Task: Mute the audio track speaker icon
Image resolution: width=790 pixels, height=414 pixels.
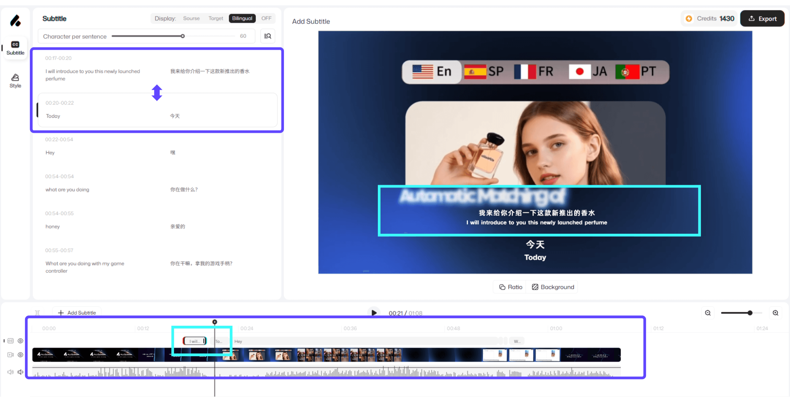Action: (x=21, y=372)
